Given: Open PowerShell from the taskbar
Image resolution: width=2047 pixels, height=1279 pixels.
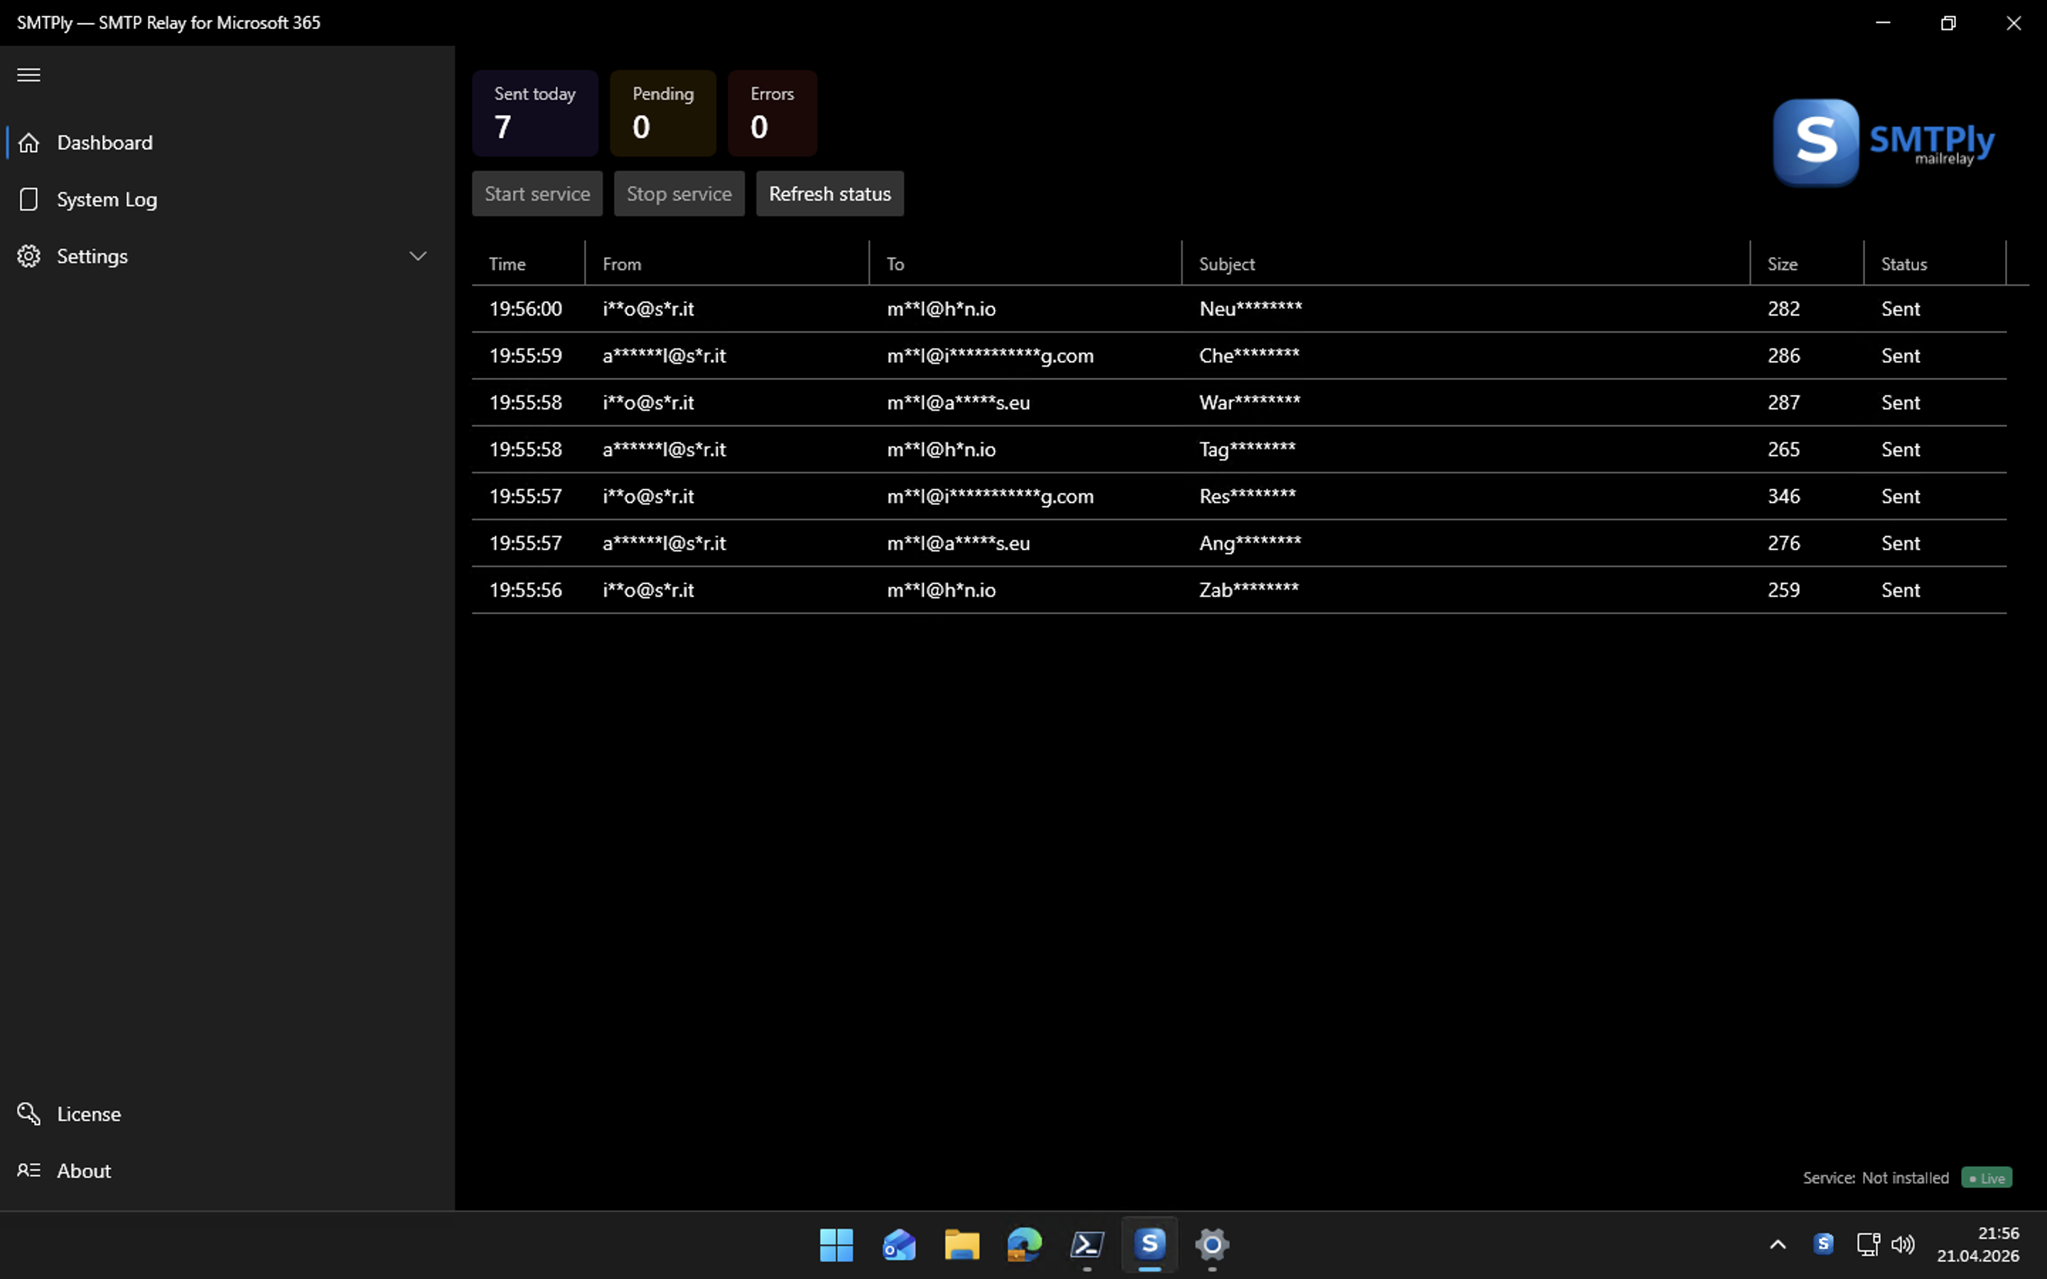Looking at the screenshot, I should click(x=1087, y=1244).
